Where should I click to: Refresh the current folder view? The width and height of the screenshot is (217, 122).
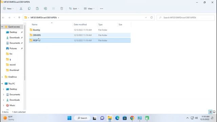click(152, 18)
